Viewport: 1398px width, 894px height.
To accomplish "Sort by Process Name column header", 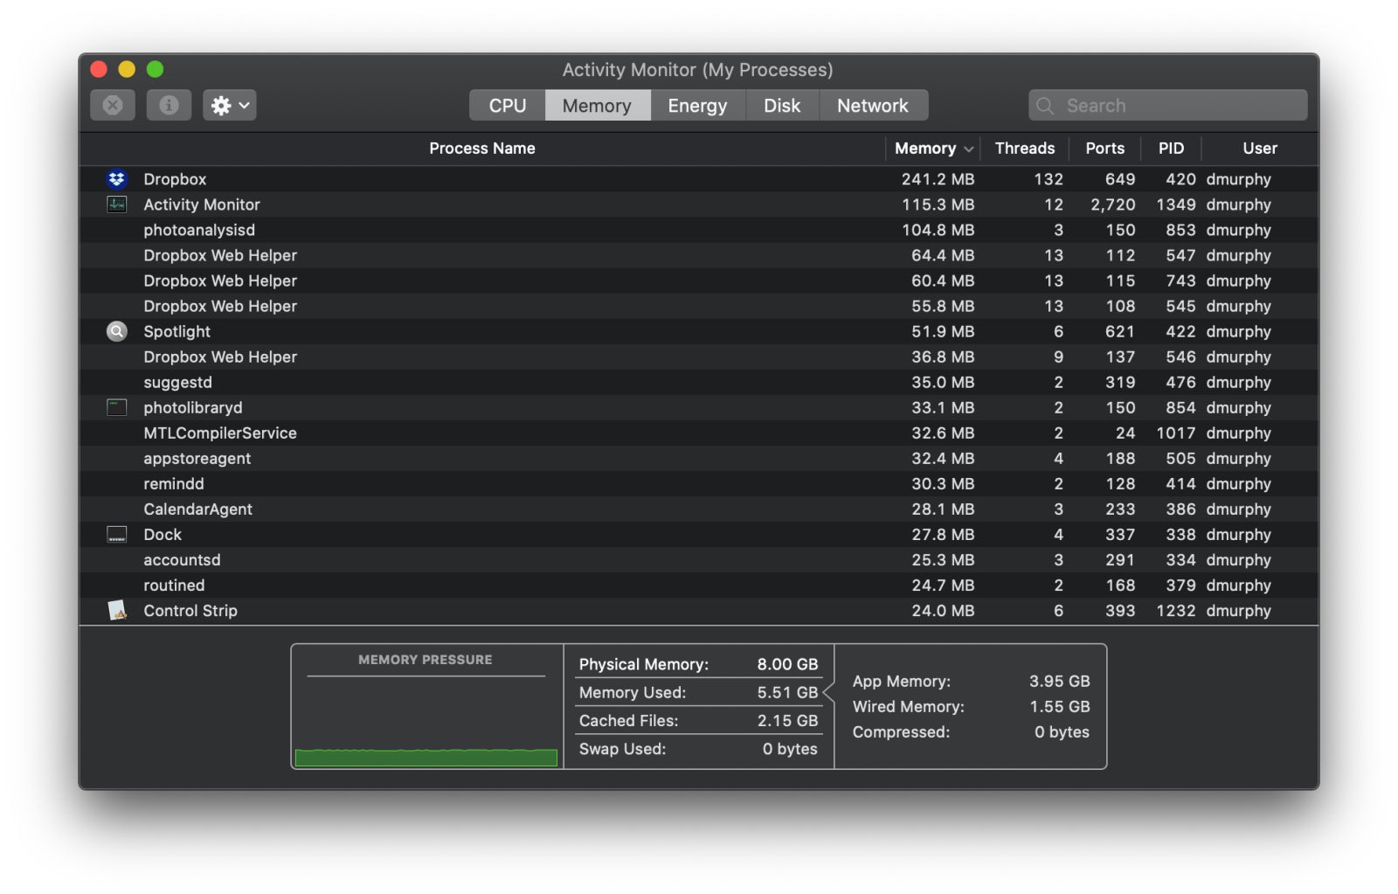I will coord(482,149).
